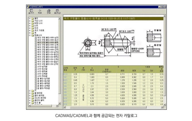Expand the 태핑 나사 folder

(30, 23)
